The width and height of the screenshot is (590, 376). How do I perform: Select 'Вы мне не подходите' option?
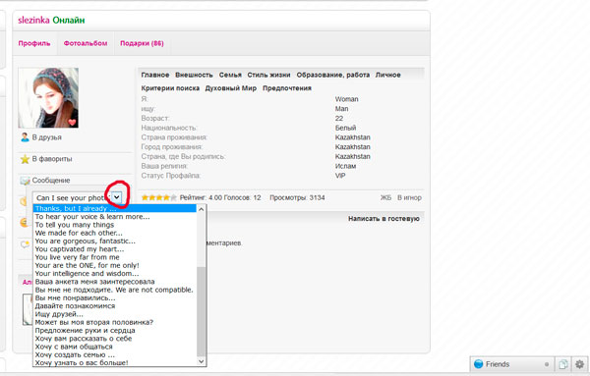point(115,290)
